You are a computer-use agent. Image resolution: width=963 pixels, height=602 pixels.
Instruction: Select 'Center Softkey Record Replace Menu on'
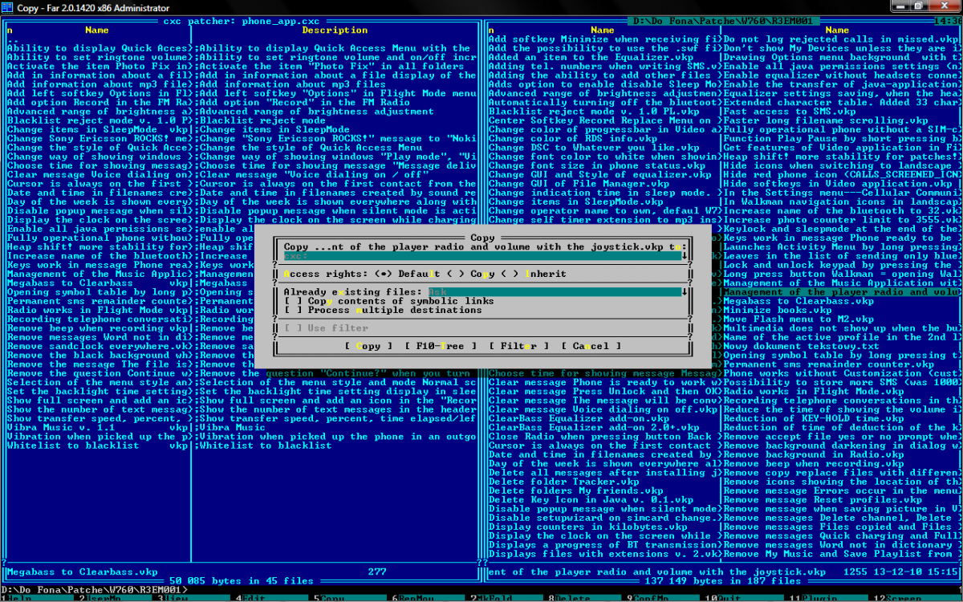coord(603,120)
